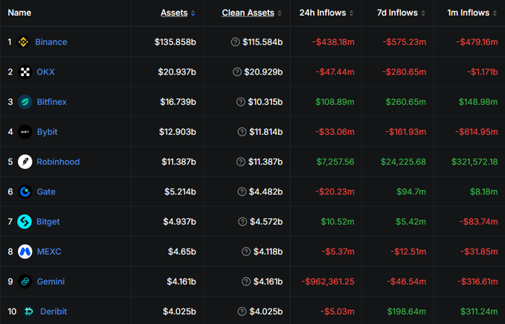Screen dimensions: 505x324
Task: Click Bitfinex 24h inflow $108.89m
Action: tap(335, 102)
